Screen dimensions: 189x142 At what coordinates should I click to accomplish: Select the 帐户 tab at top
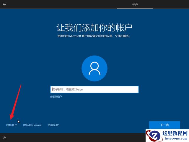coord(135,4)
